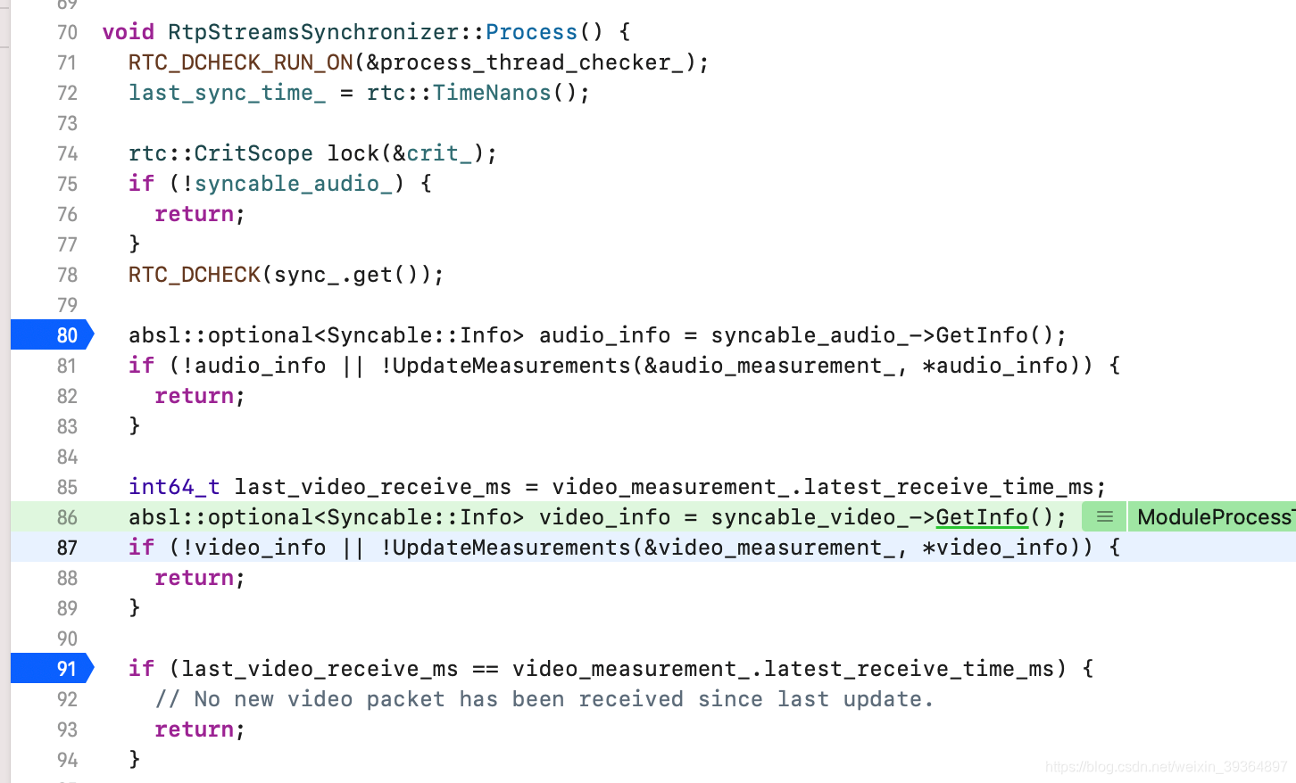Click line number 78 in the gutter
The height and width of the screenshot is (783, 1296).
pyautogui.click(x=67, y=275)
